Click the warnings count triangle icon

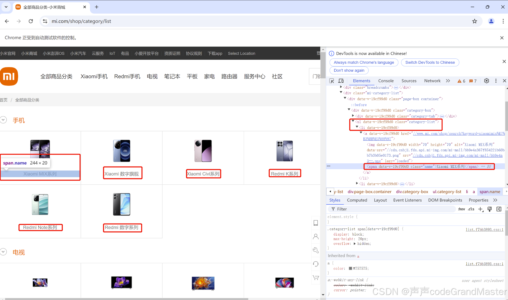pos(459,81)
